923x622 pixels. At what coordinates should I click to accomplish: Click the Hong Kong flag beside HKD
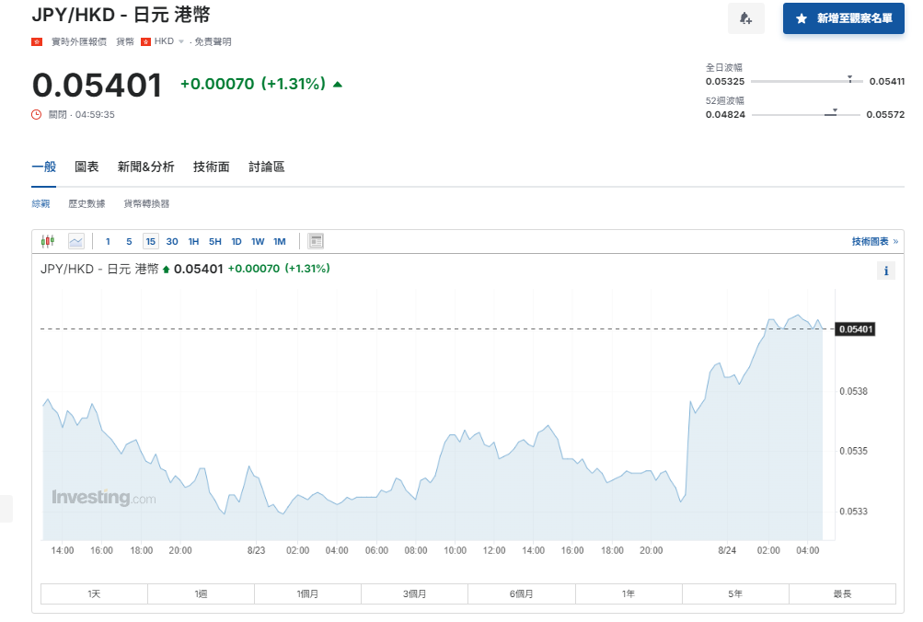pyautogui.click(x=145, y=41)
